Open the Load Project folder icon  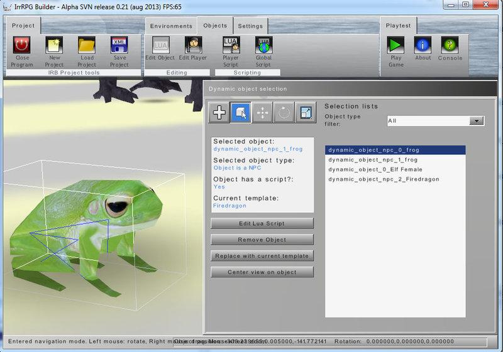87,45
